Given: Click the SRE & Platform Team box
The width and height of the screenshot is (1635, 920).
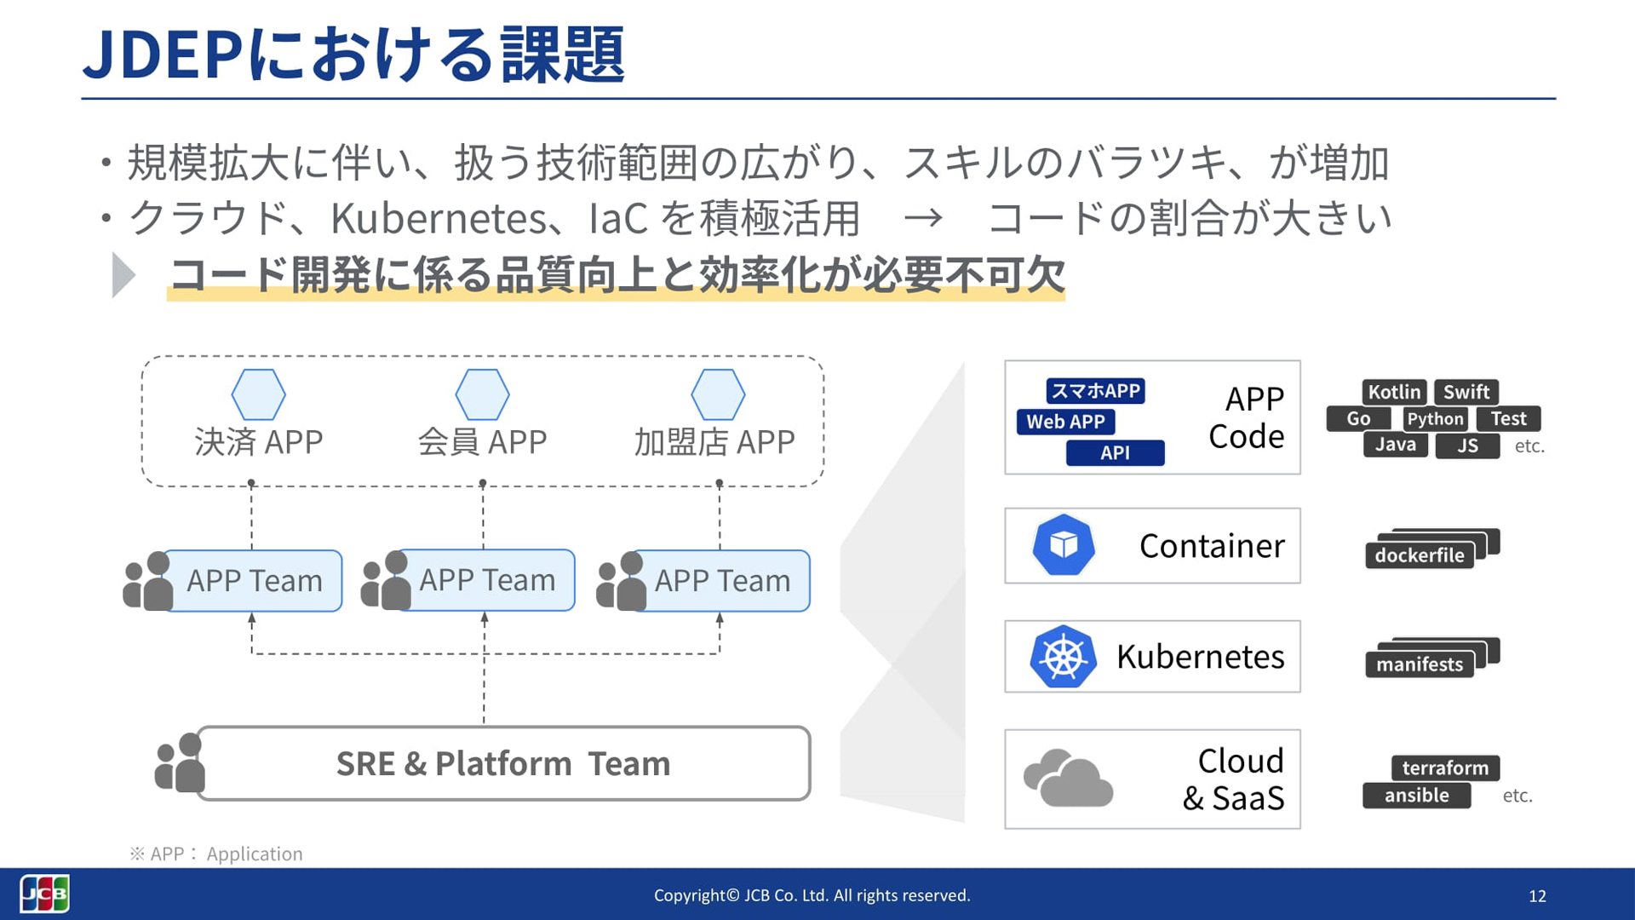Looking at the screenshot, I should [x=502, y=763].
